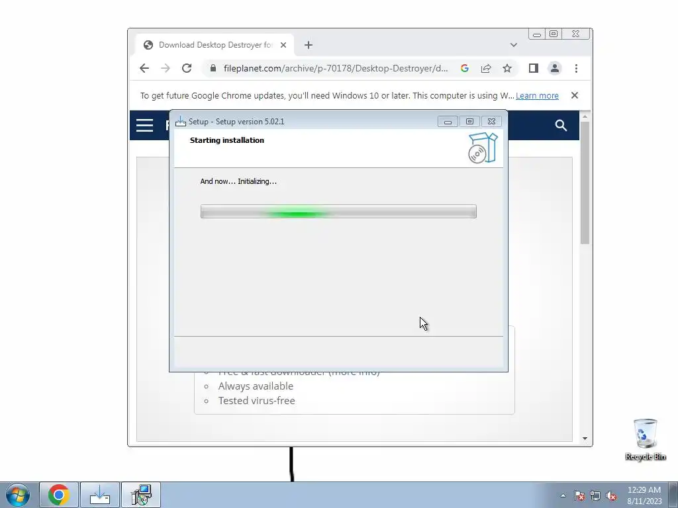Click 'Starting installation' heading
Screen dimensions: 678x508
pyautogui.click(x=227, y=140)
